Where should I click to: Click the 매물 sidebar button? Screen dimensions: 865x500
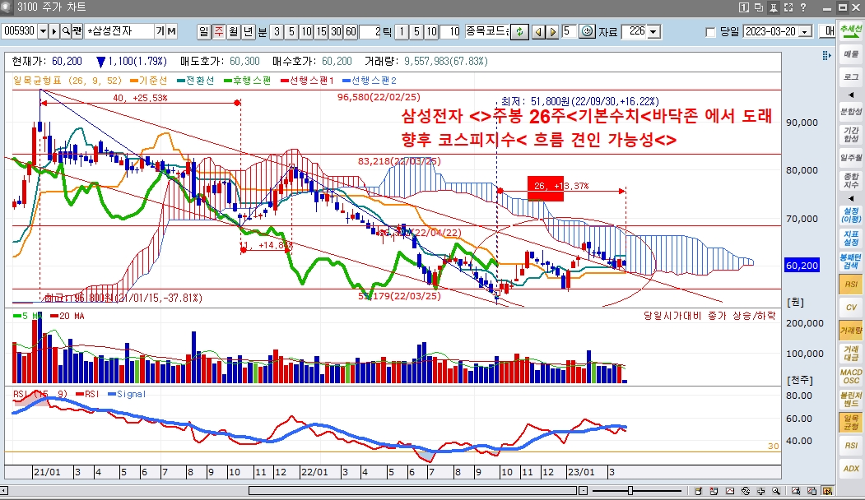[x=851, y=53]
